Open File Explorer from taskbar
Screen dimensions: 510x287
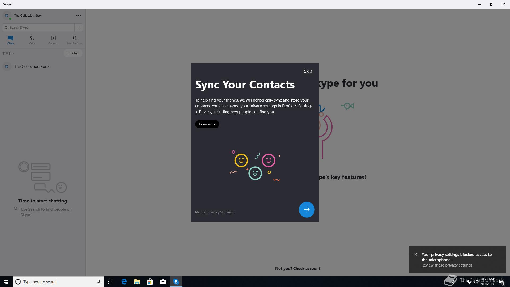pos(137,282)
